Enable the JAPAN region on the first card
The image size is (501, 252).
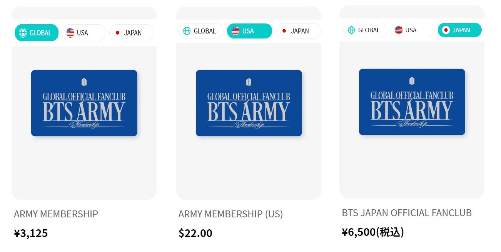[131, 33]
